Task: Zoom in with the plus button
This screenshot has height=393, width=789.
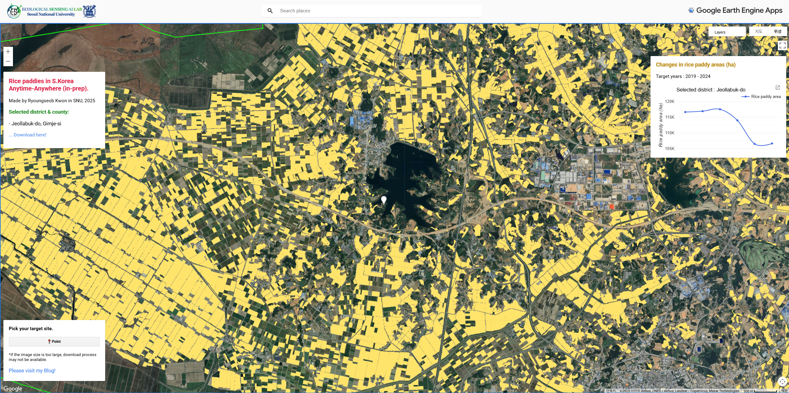Action: (x=8, y=51)
